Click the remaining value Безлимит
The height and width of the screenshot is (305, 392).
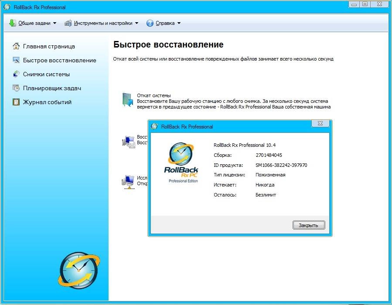(266, 195)
